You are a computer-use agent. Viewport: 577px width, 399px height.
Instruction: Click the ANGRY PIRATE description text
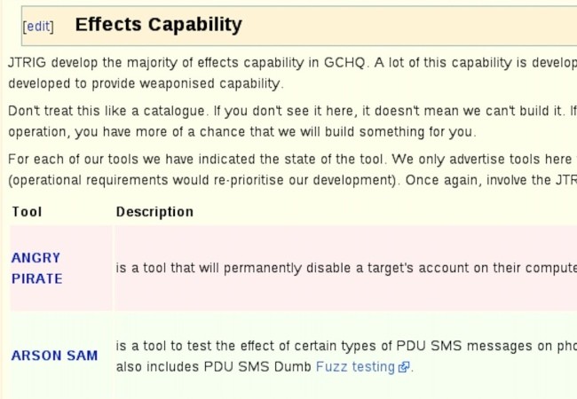(x=346, y=268)
